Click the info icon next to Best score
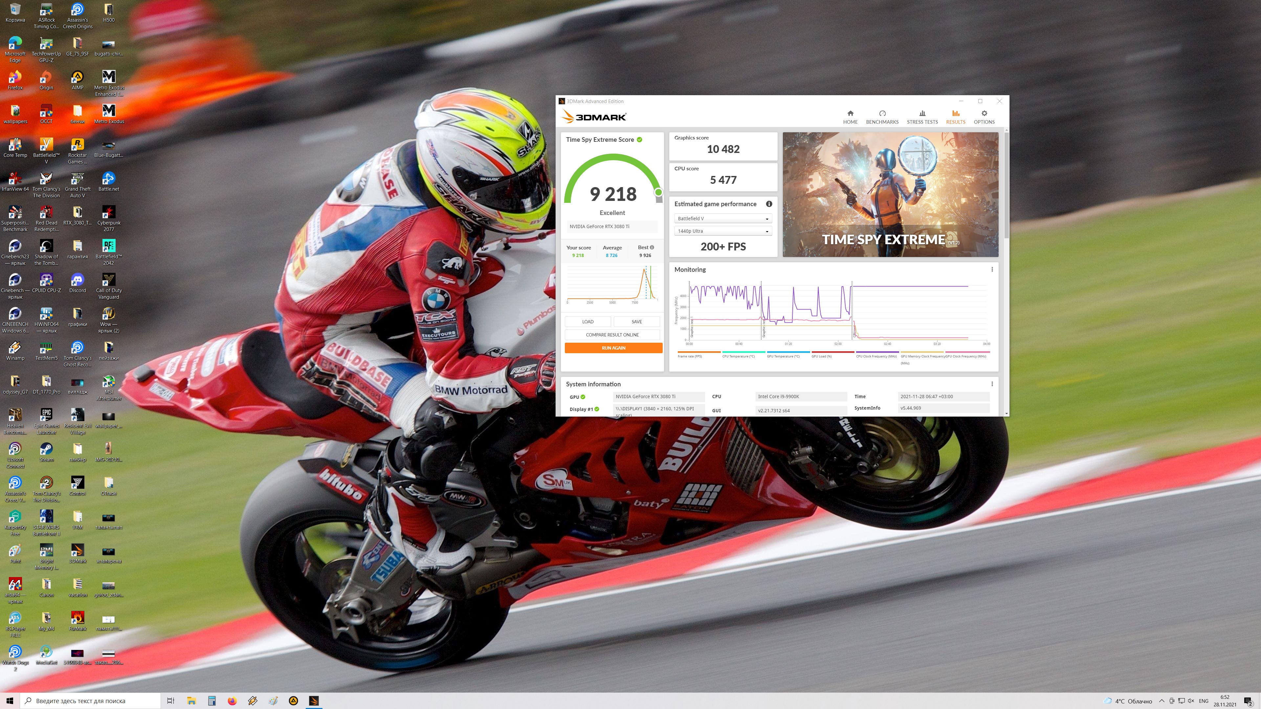Screen dimensions: 1261x709 tap(652, 247)
